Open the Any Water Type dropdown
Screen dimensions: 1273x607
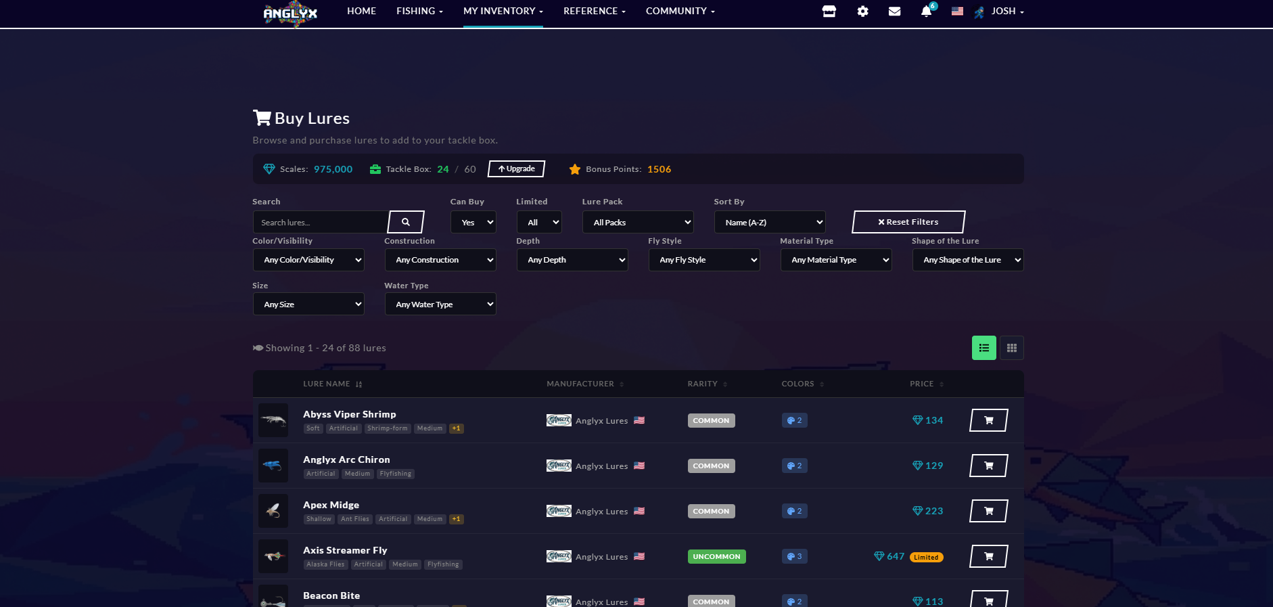point(440,305)
